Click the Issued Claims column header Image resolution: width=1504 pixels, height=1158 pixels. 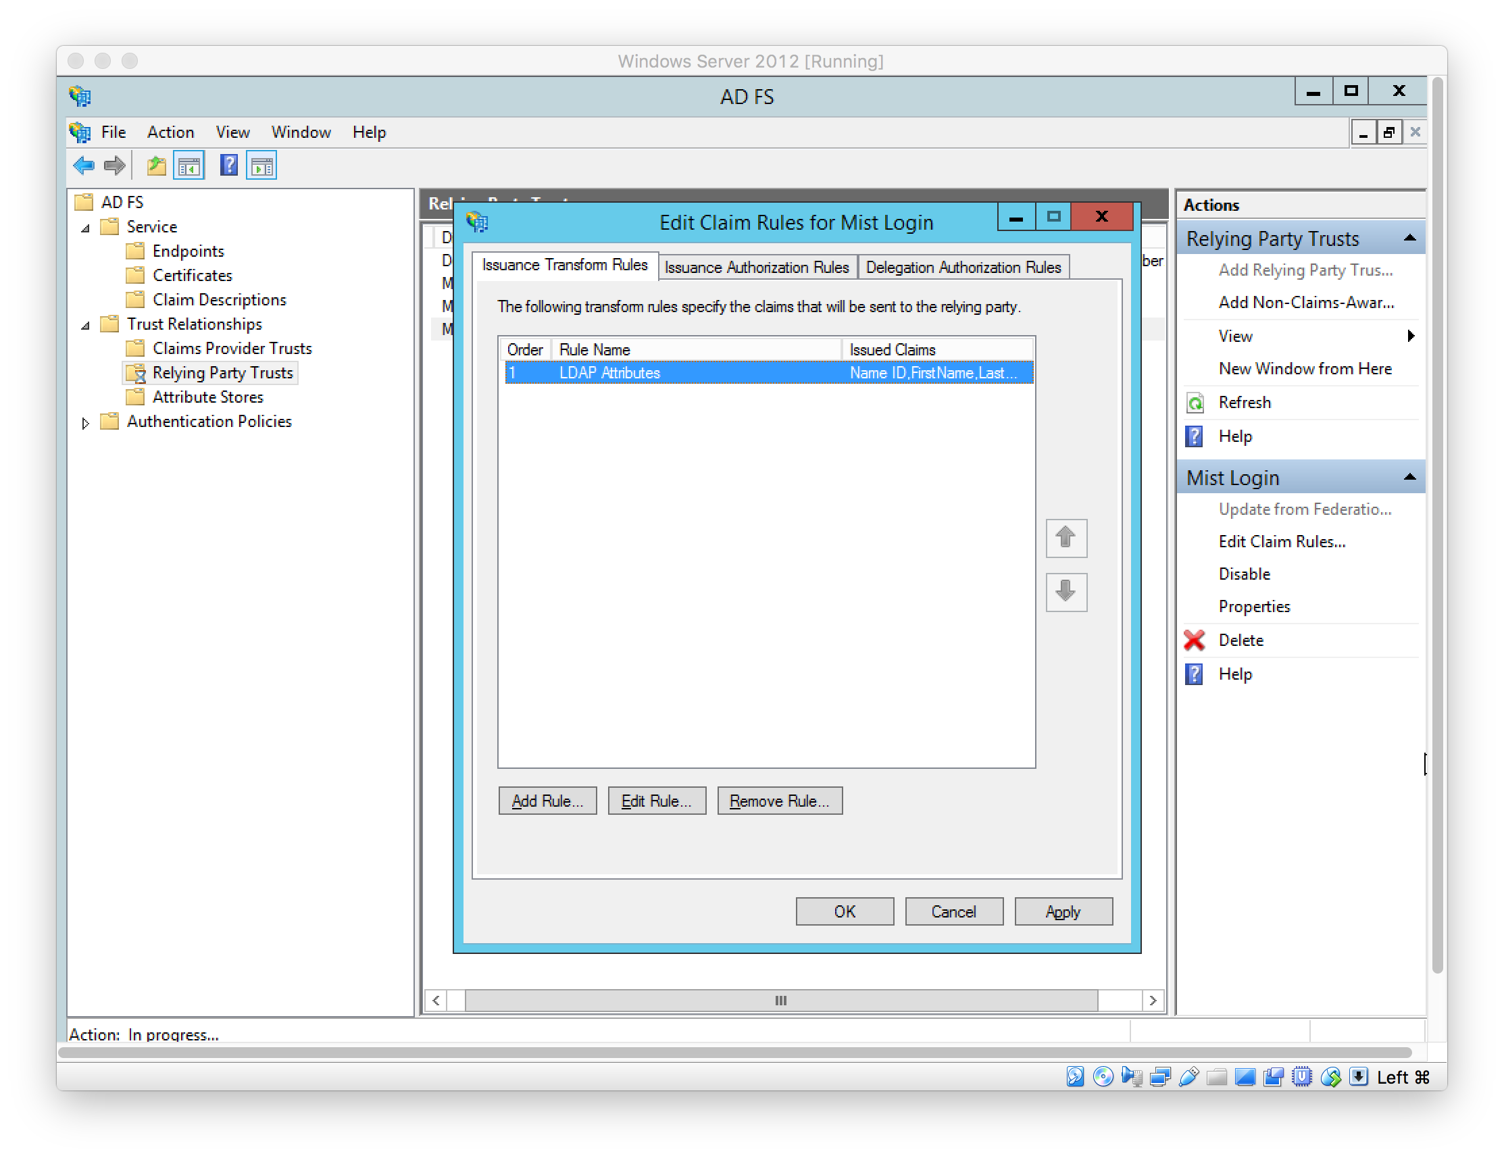[936, 349]
